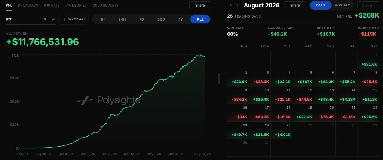Select August 13 cell showing +$48.4K

pyautogui.click(x=325, y=95)
